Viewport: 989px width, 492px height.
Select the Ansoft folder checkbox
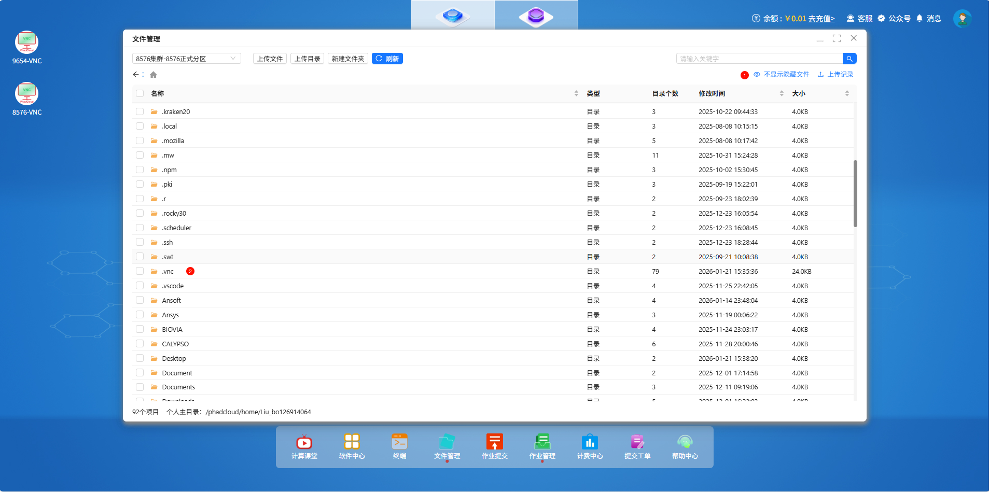pos(140,300)
